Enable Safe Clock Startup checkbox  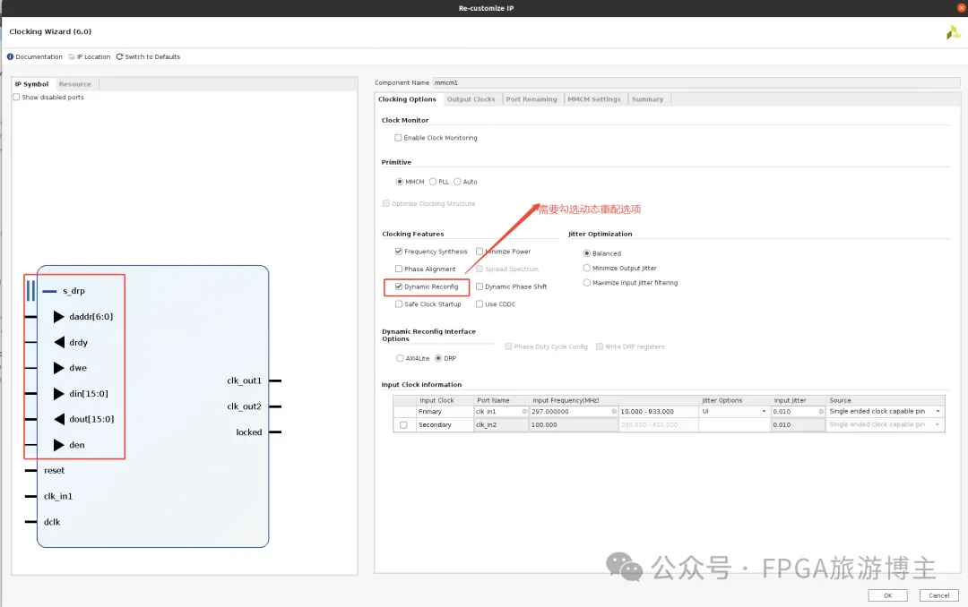[x=399, y=304]
